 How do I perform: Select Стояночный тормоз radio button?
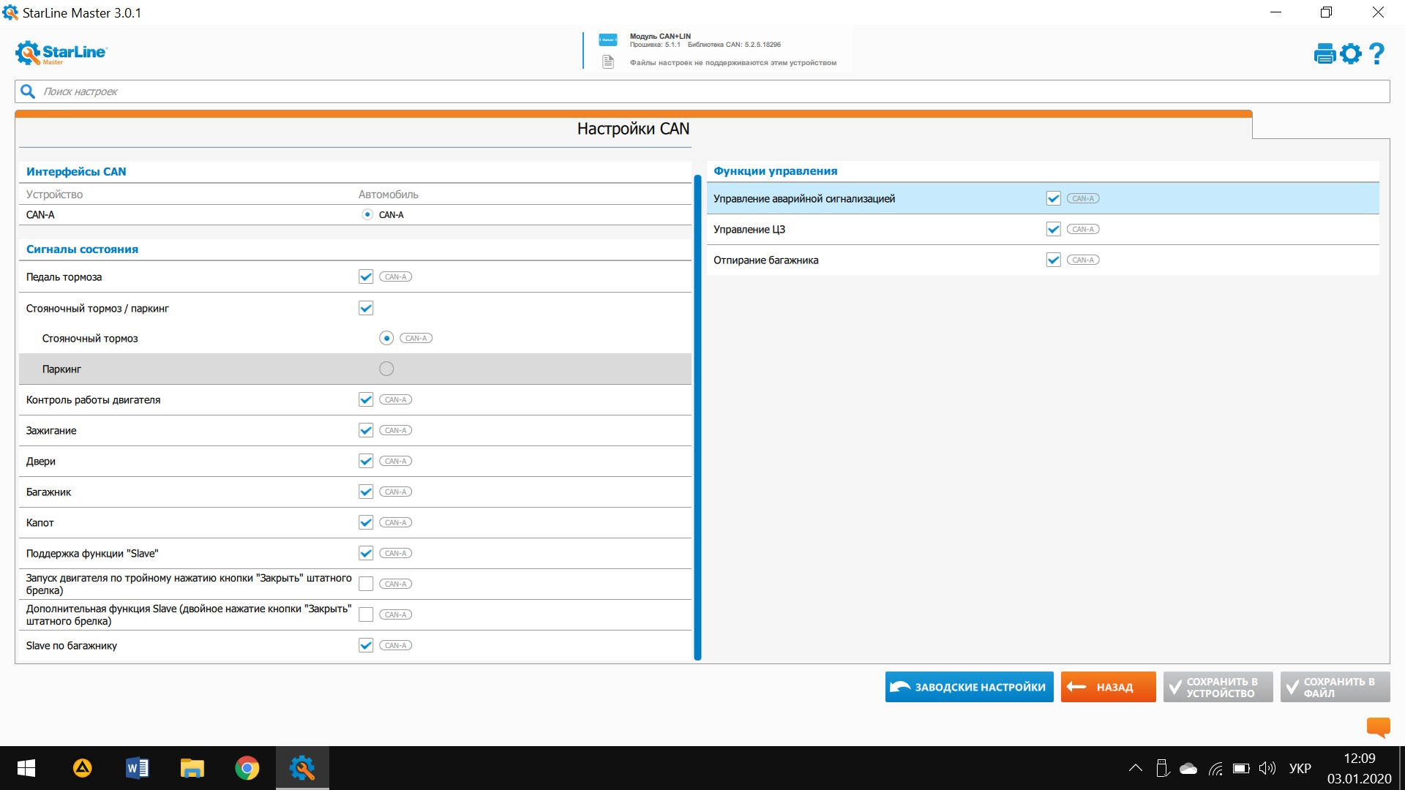click(x=386, y=338)
